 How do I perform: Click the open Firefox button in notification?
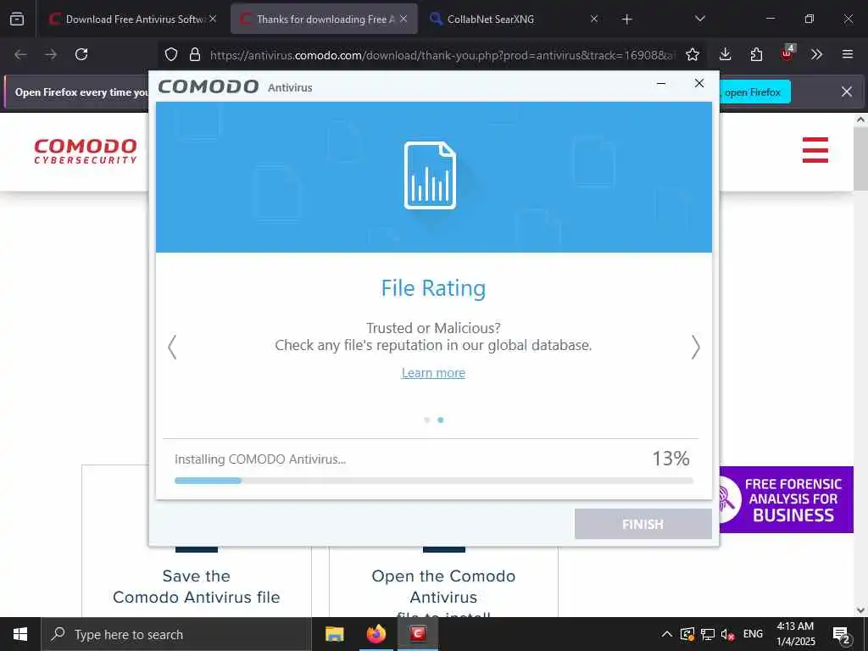[754, 92]
